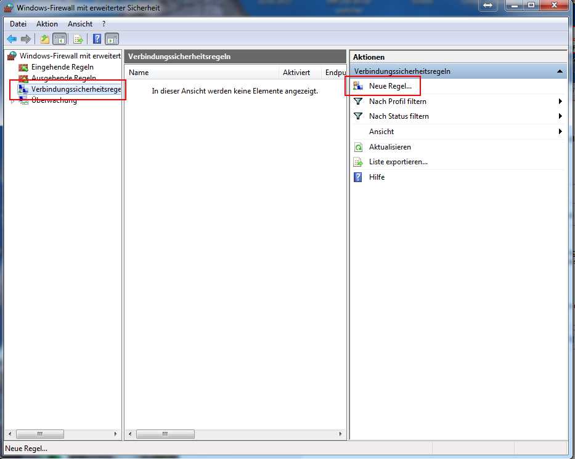Click the firewall icon in the title bar
This screenshot has width=575, height=459.
9,7
